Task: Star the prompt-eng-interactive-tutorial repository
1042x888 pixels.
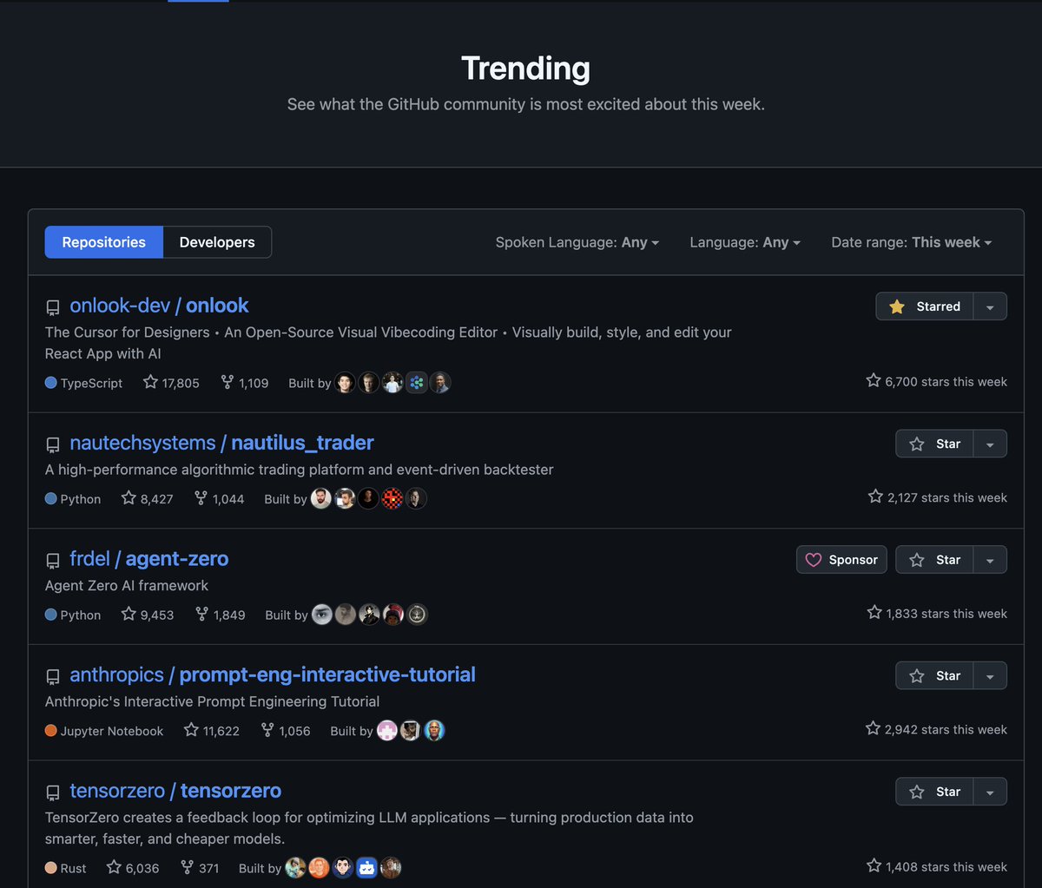Action: 934,675
